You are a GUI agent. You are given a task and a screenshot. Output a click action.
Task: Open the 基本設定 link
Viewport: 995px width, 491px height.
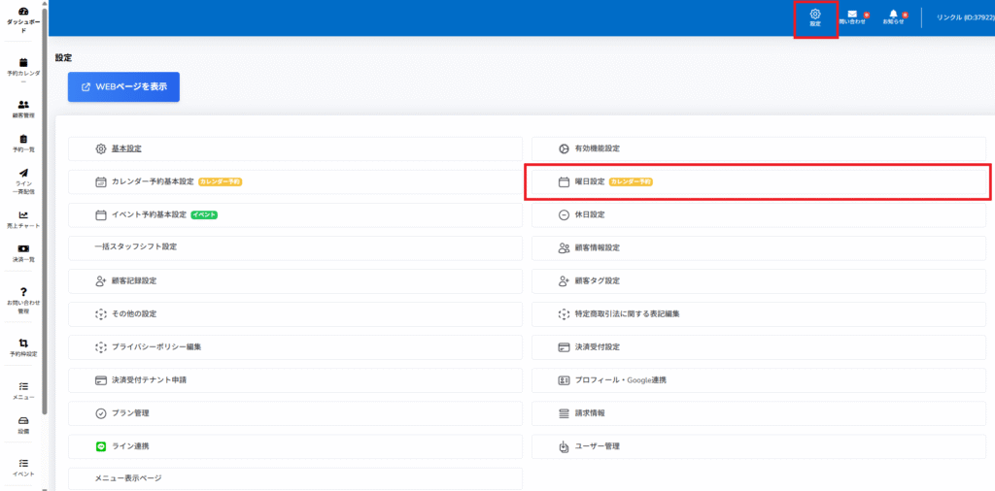(126, 148)
